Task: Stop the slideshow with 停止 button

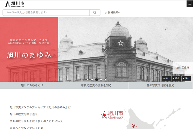Action: 176,78
